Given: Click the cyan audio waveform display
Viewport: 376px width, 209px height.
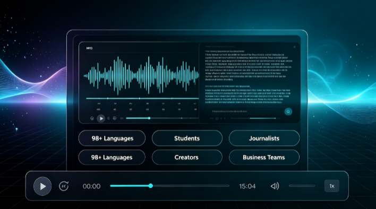Looking at the screenshot, I should coord(141,75).
